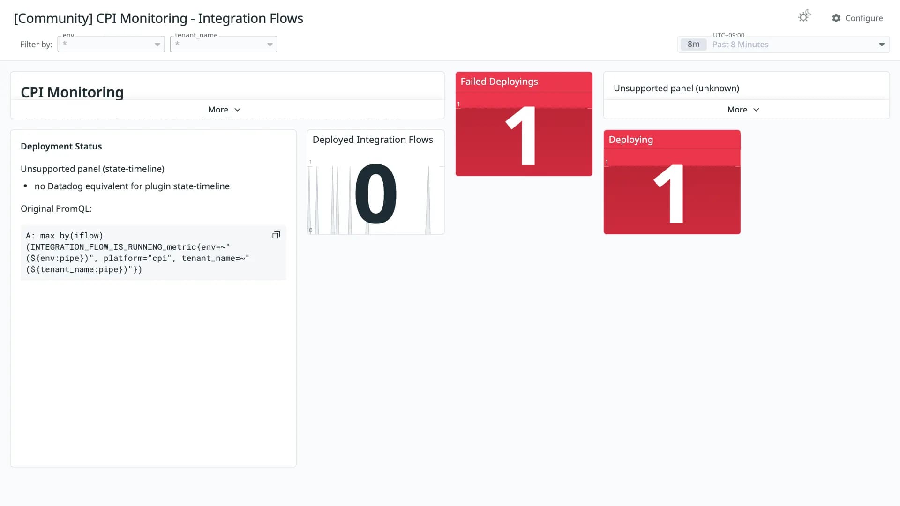The image size is (900, 506).
Task: Expand More under Unsupported panel (unknown)
Action: coord(743,110)
